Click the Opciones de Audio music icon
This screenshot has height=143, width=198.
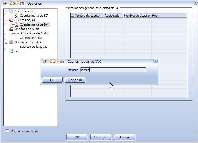(x=11, y=29)
